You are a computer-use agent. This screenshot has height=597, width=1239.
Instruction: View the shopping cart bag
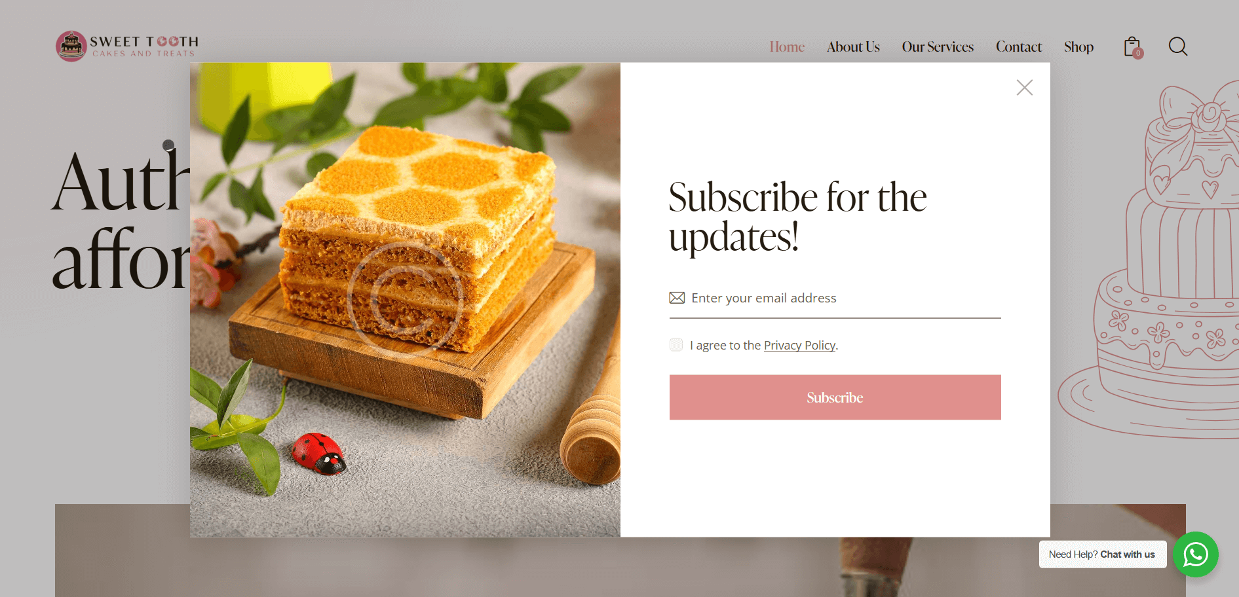point(1132,46)
